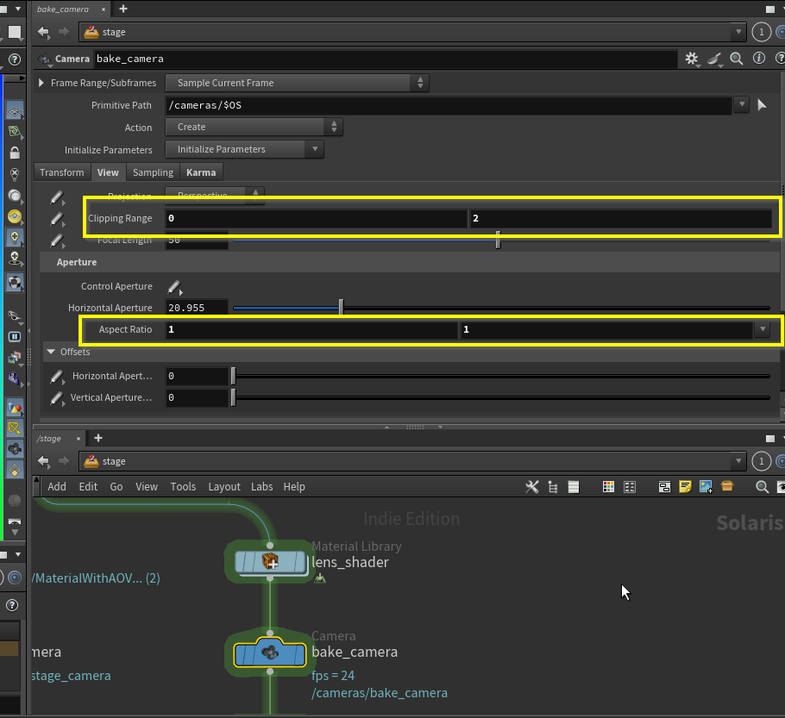785x718 pixels.
Task: Select the bake_camera Camera node
Action: (x=270, y=653)
